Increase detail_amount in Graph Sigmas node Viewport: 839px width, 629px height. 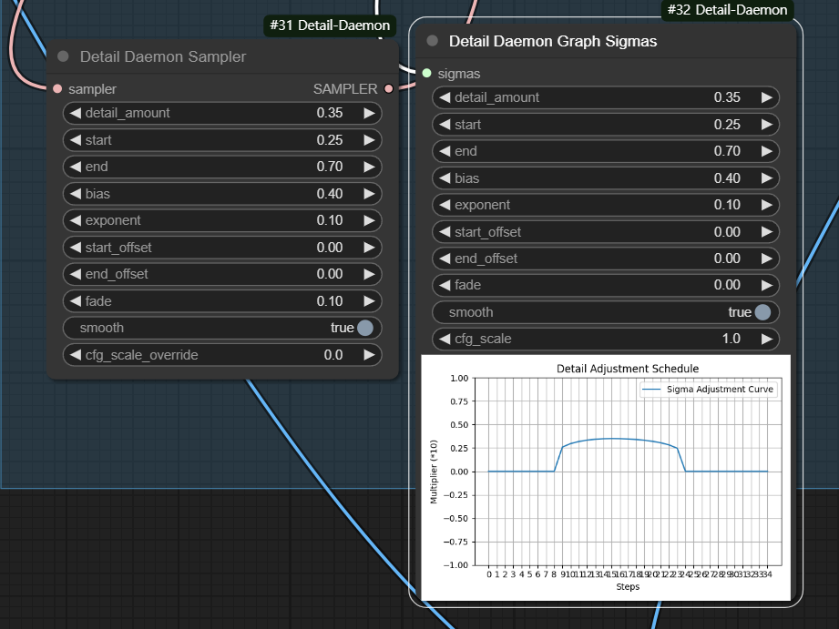pos(767,97)
